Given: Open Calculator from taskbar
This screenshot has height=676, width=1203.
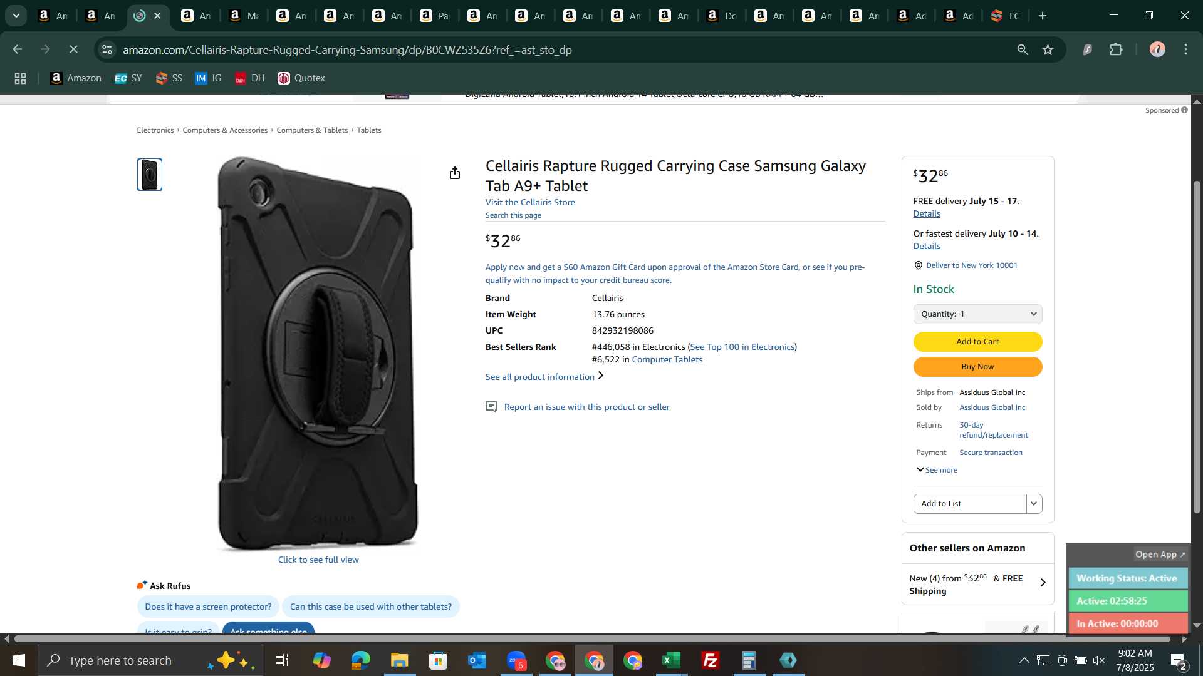Looking at the screenshot, I should 749,660.
